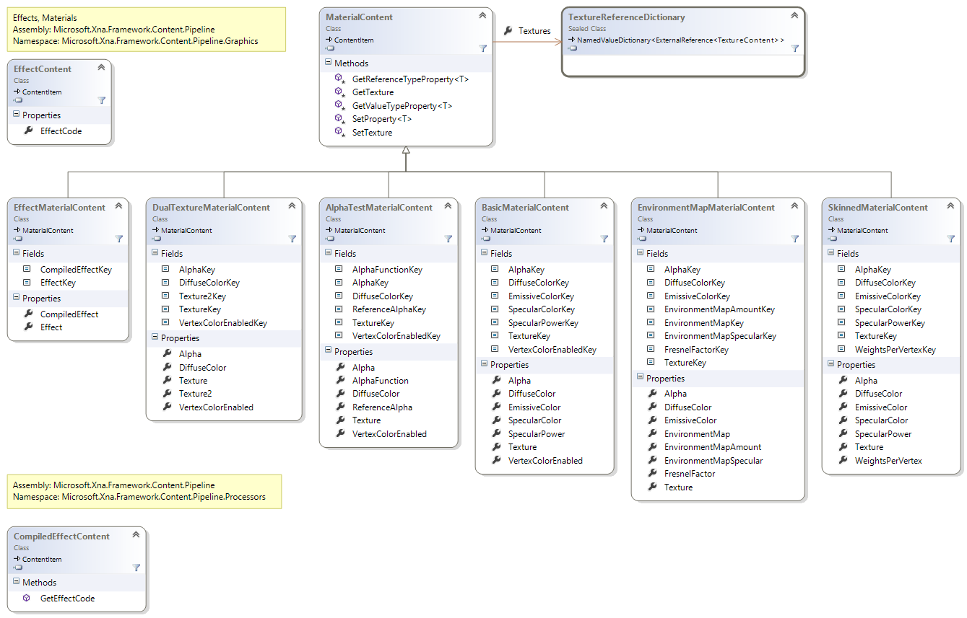Collapse the Methods section in MaterialContent

(x=328, y=63)
